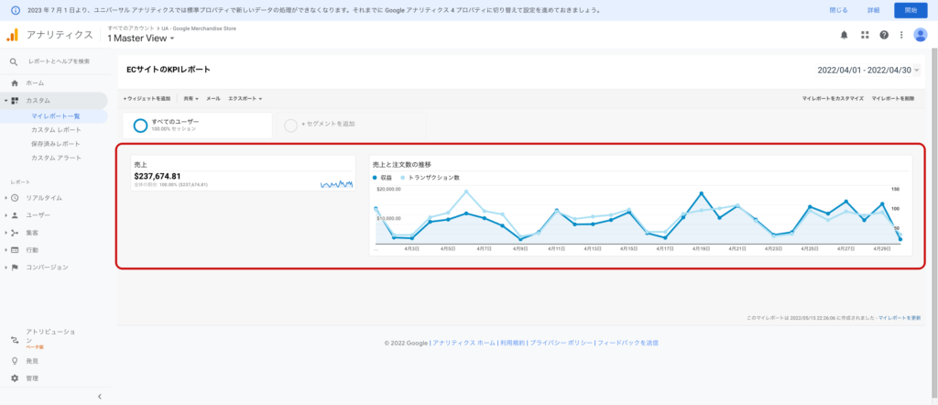The height and width of the screenshot is (405, 938).
Task: Click the sparkline in the 売上 widget
Action: tap(336, 184)
